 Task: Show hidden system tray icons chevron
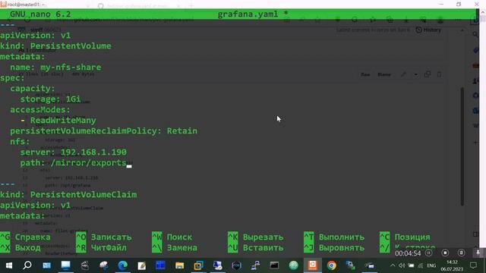click(x=393, y=265)
